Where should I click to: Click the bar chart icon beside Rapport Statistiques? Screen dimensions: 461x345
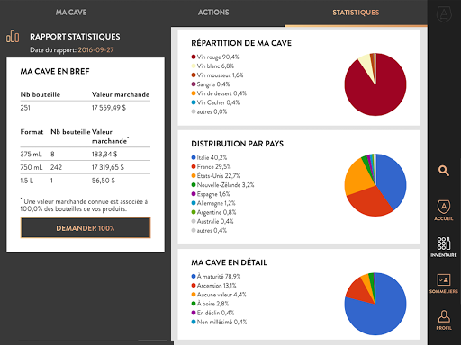click(x=13, y=36)
